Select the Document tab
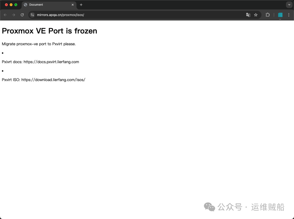 coord(49,5)
